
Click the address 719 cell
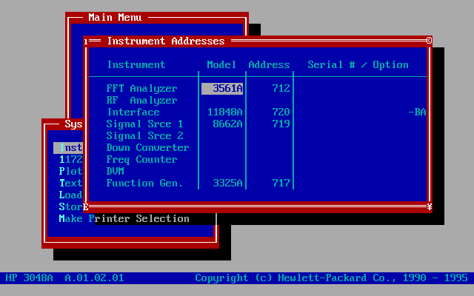click(x=281, y=124)
